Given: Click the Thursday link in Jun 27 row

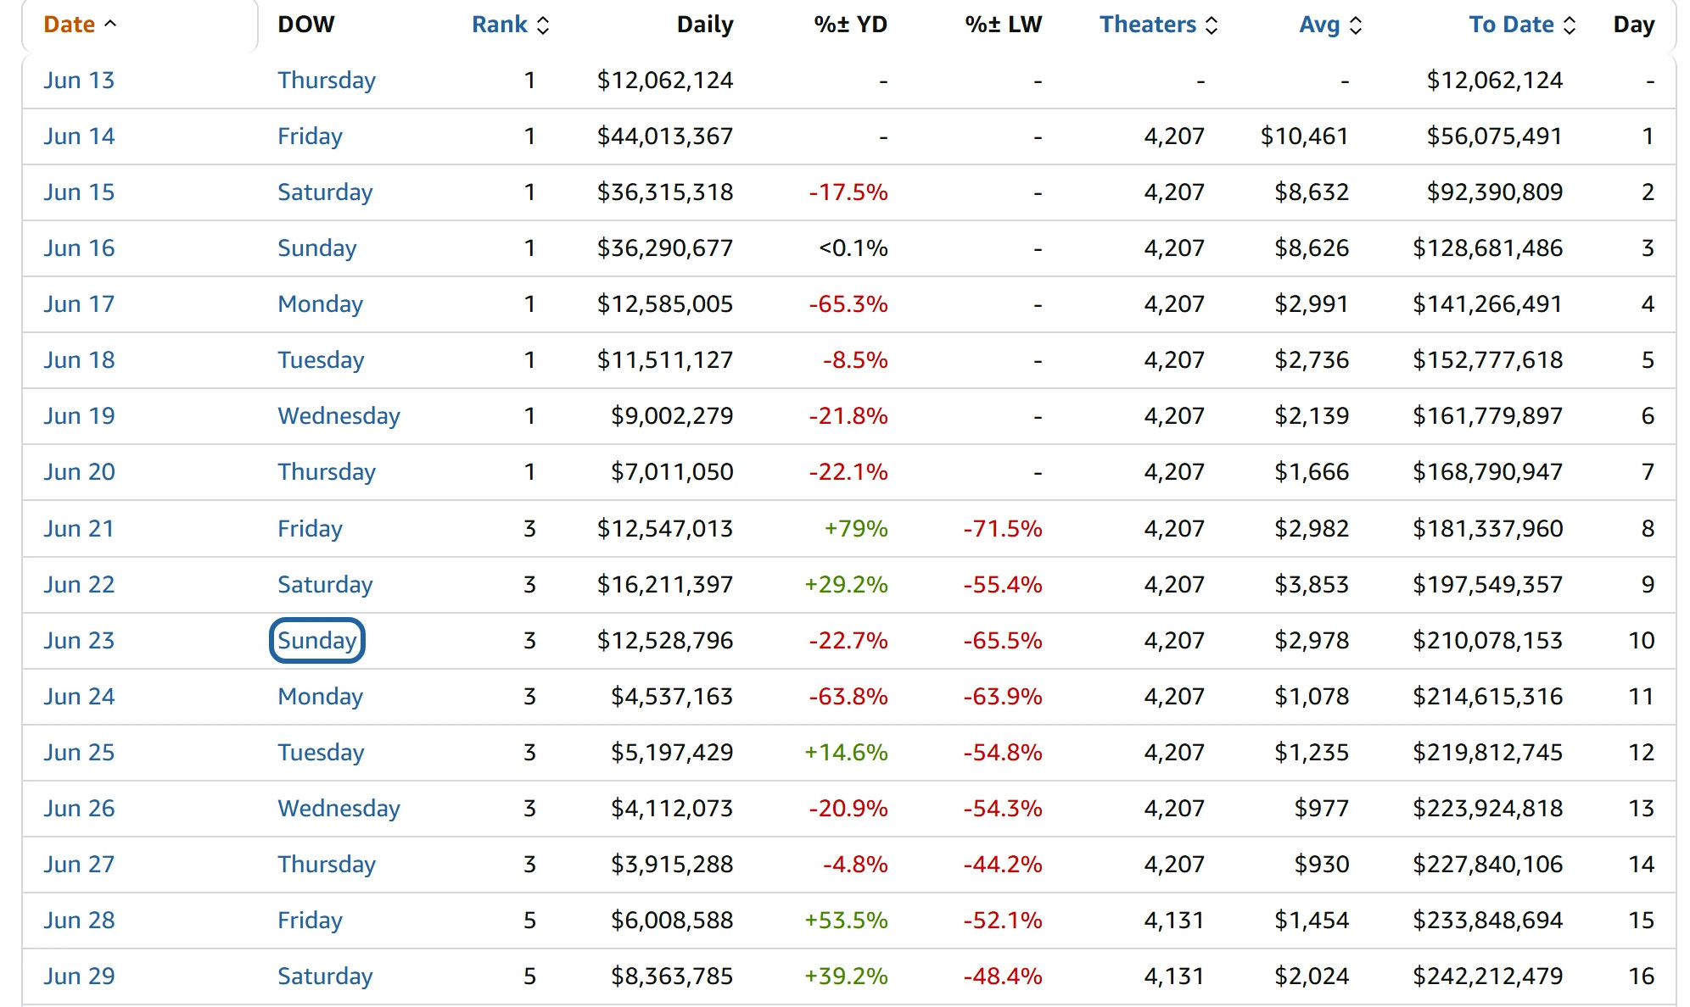Looking at the screenshot, I should click(x=326, y=865).
